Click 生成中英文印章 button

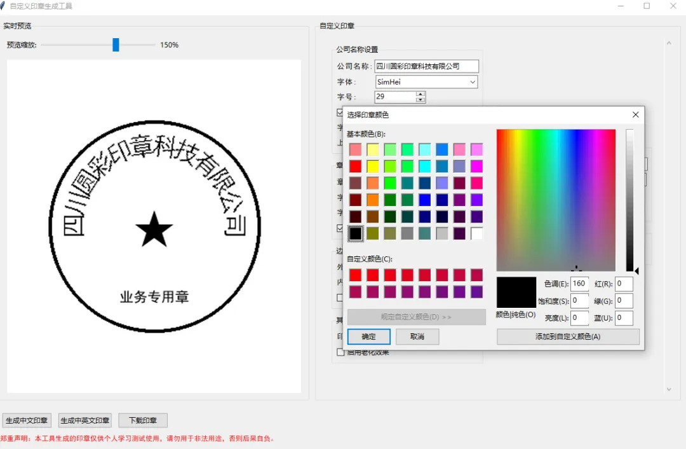(85, 420)
